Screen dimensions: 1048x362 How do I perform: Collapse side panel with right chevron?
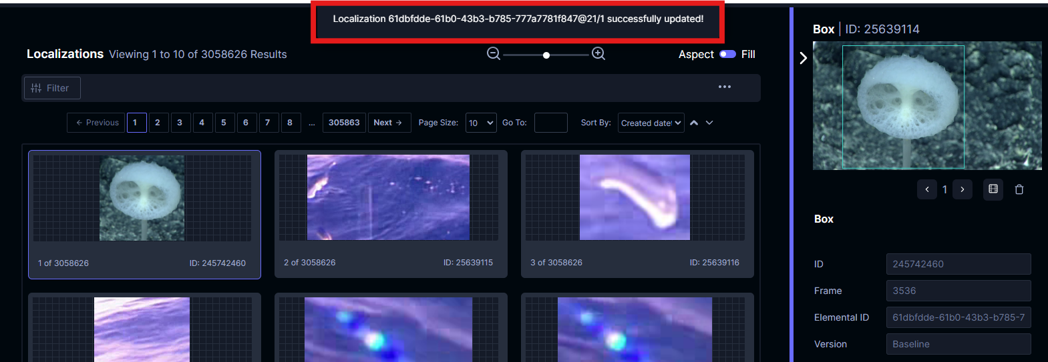coord(804,58)
